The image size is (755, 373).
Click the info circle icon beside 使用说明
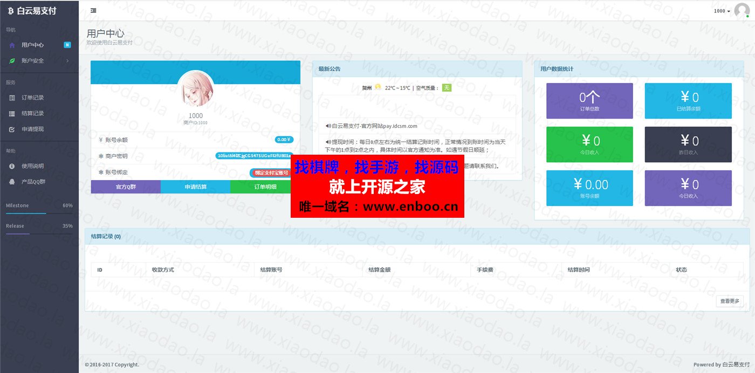tap(12, 166)
